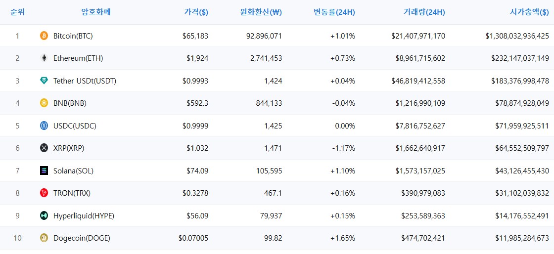Click won value 79,937
Viewport: 554px width, 254px height.
271,215
